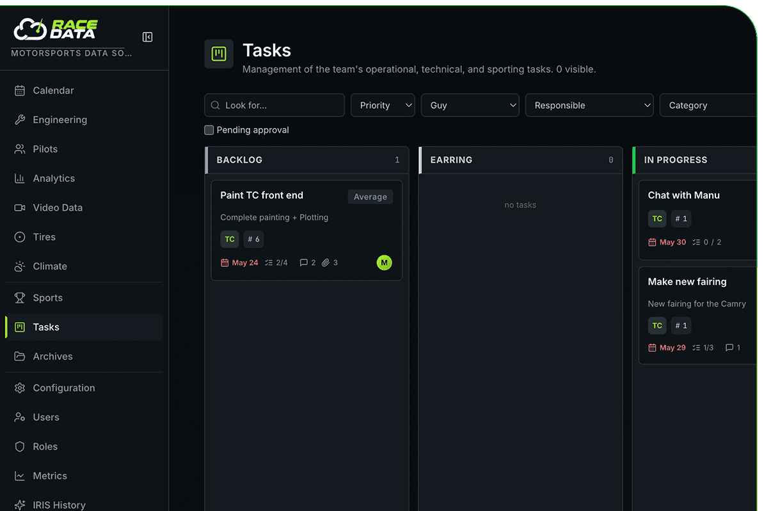Viewport: 764px width, 511px height.
Task: Click the Engineering wrench icon
Action: [x=19, y=120]
